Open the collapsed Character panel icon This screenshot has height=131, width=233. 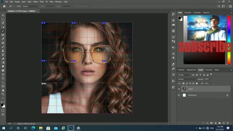point(173,54)
